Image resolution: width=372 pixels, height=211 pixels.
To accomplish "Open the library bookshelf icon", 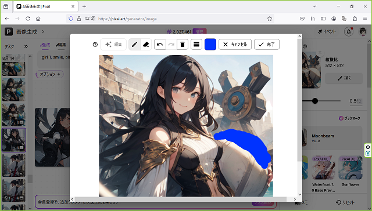I will [x=313, y=19].
